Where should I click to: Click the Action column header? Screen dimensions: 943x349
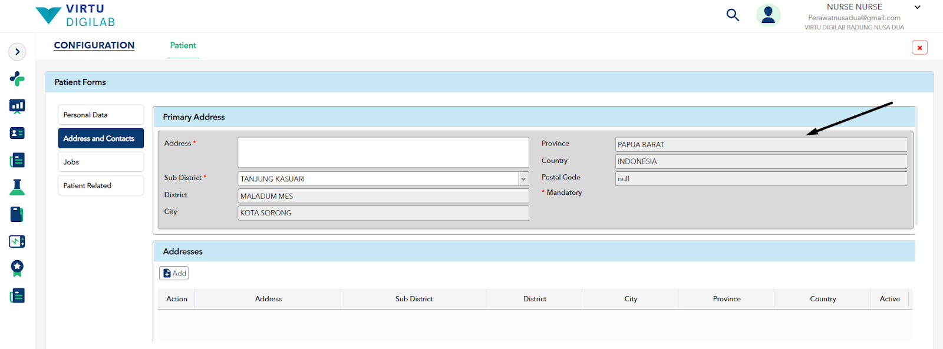click(x=177, y=299)
